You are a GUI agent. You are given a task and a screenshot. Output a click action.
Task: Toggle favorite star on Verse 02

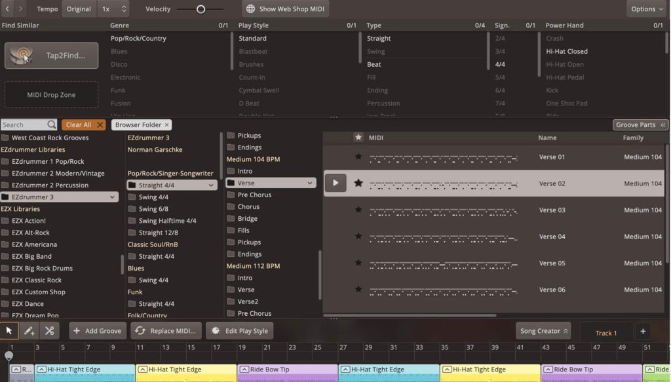[x=358, y=183]
